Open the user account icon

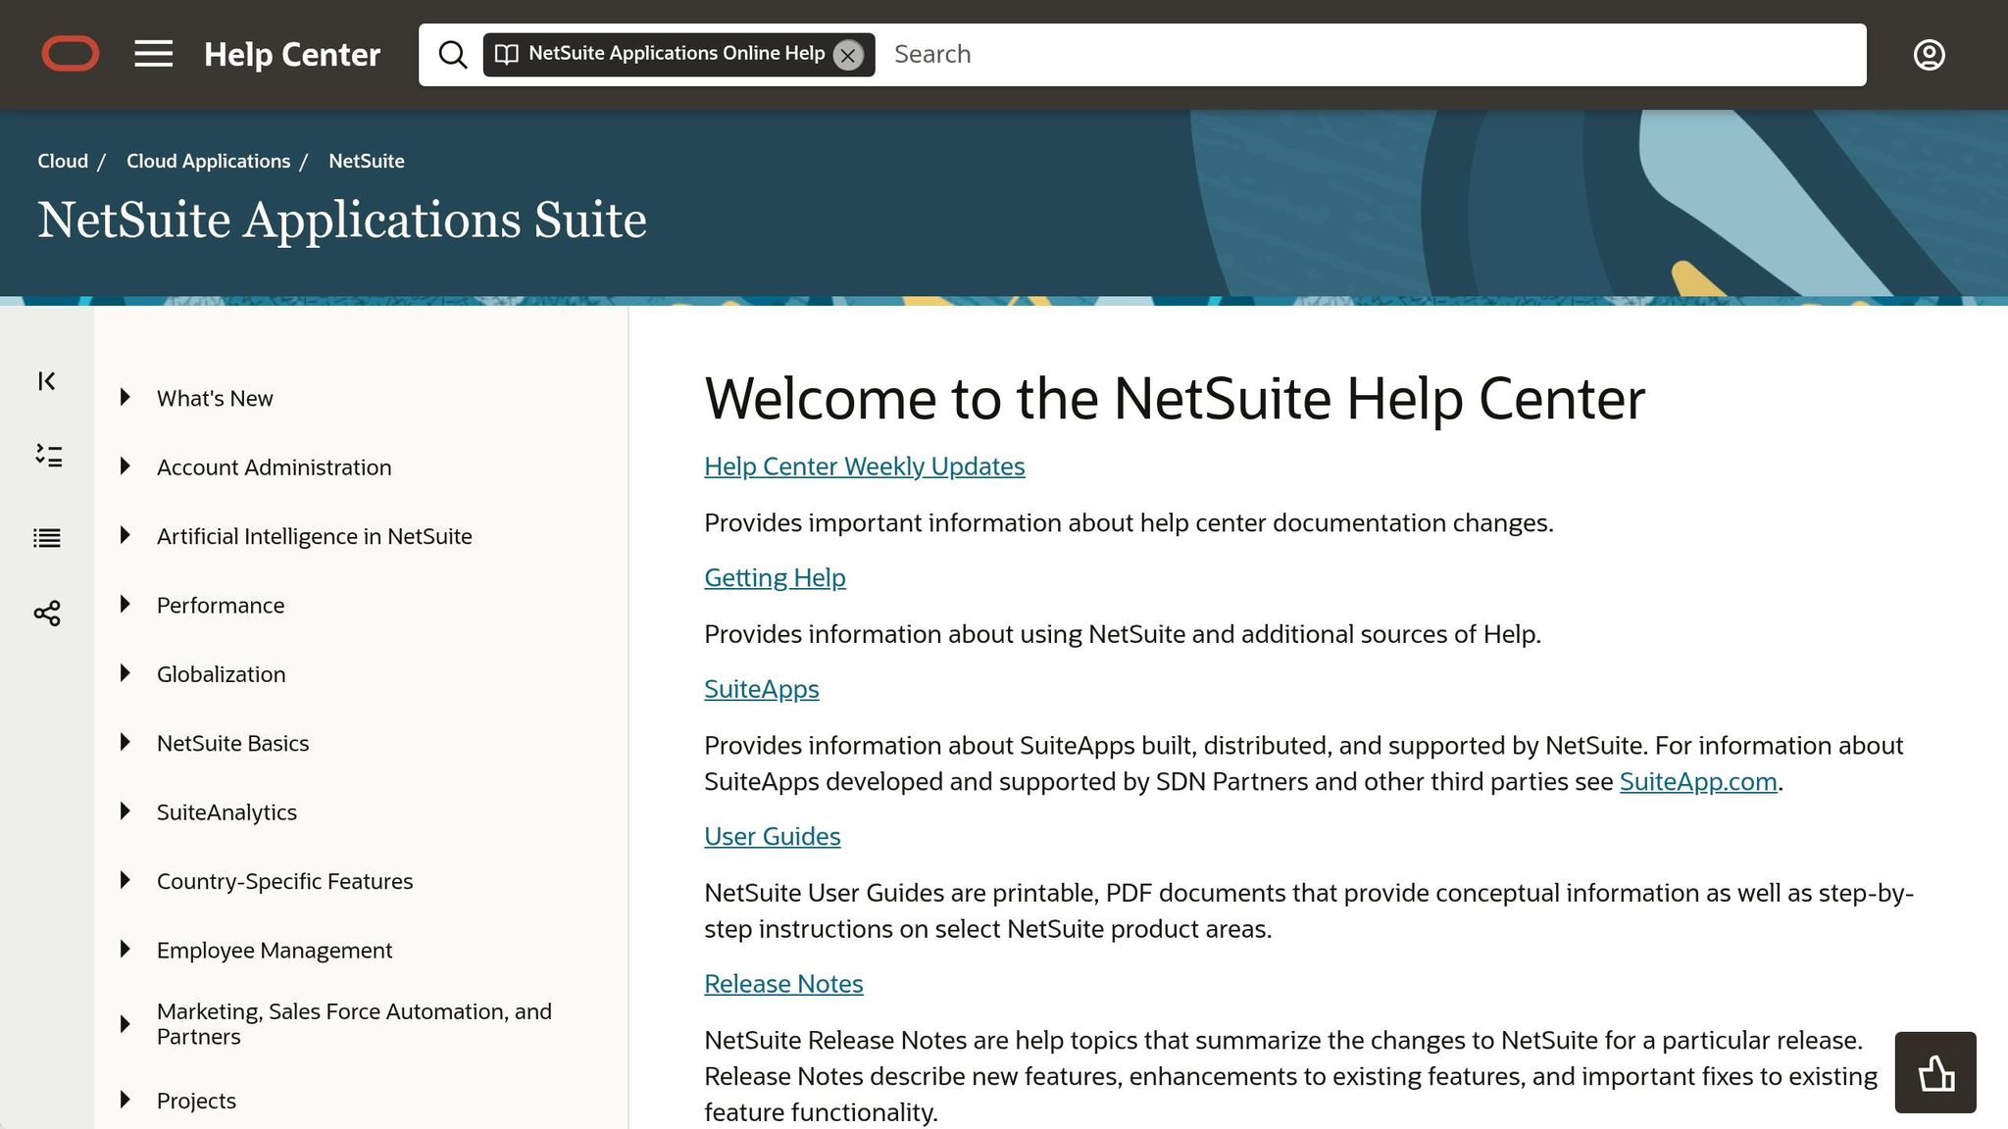(x=1929, y=54)
